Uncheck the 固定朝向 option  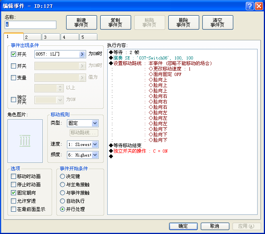coord(13,193)
